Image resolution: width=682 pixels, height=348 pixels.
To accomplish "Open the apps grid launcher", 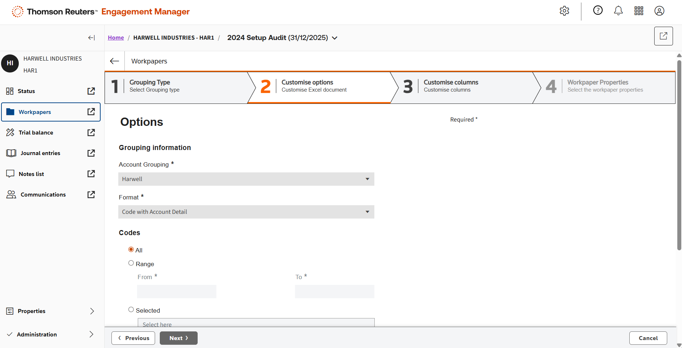I will pos(639,11).
